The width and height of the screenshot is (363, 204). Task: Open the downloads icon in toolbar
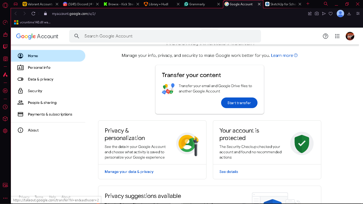[349, 14]
